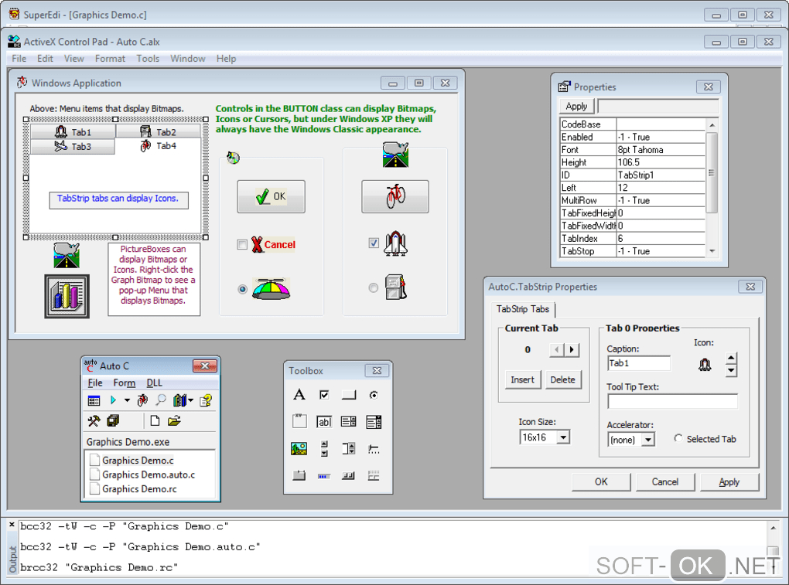Select Graphics Demo.auto.c in file list
The image size is (789, 585).
click(x=142, y=474)
